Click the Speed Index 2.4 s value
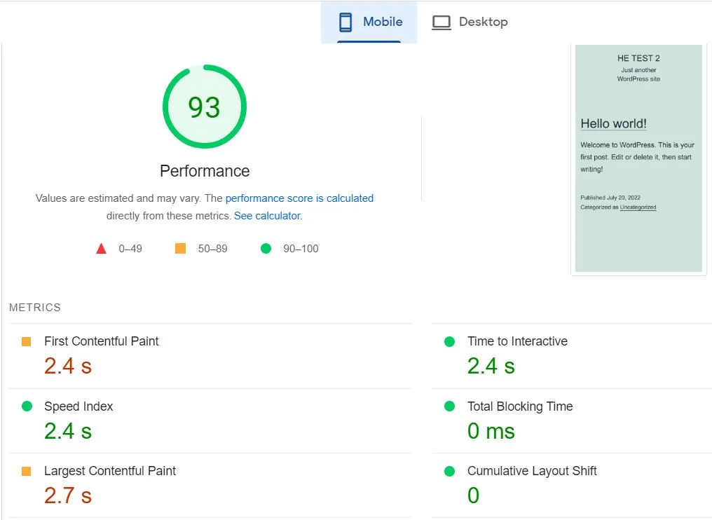This screenshot has width=712, height=520. (x=68, y=431)
